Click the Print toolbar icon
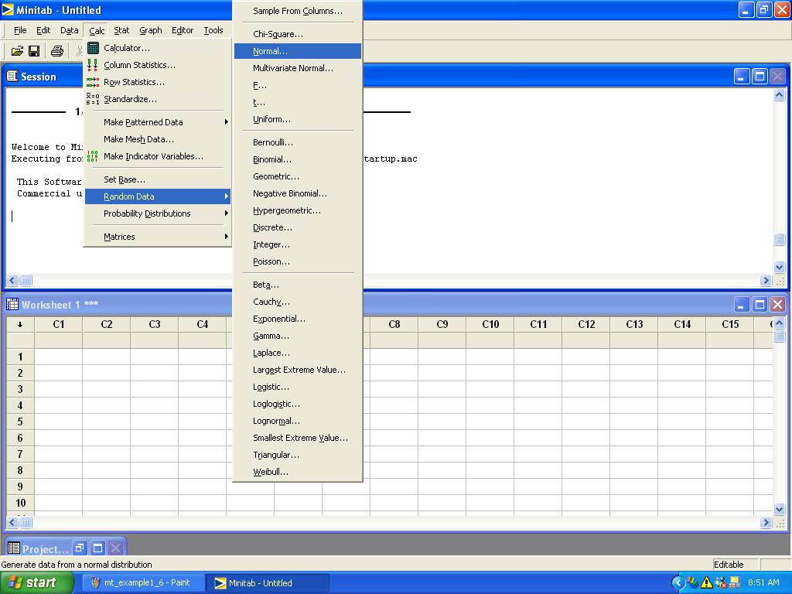 coord(56,51)
